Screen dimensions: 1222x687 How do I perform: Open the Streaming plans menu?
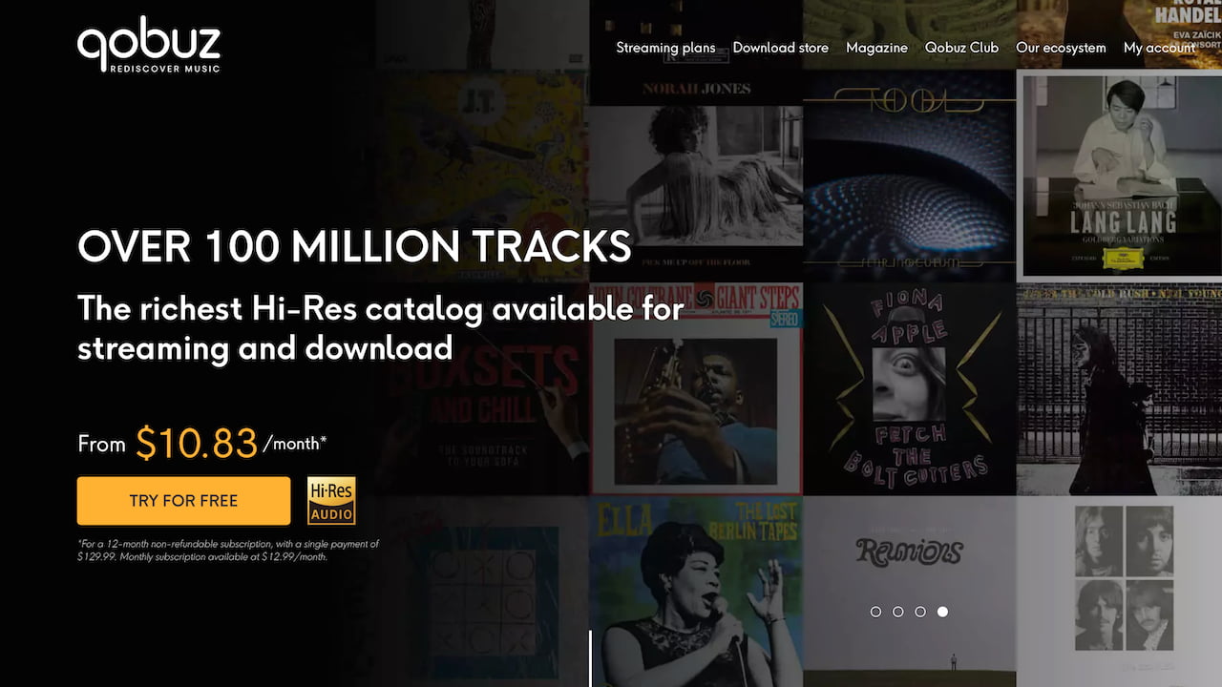point(665,48)
